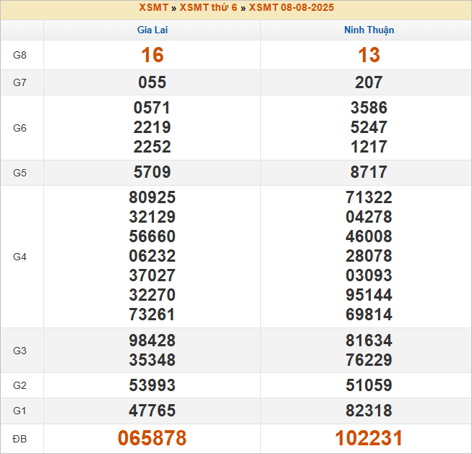Click G1 number 47765
This screenshot has width=472, height=454.
coord(153,411)
